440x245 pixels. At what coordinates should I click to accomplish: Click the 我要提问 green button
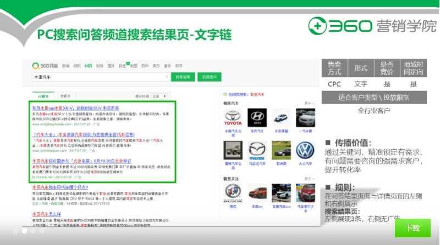click(210, 77)
